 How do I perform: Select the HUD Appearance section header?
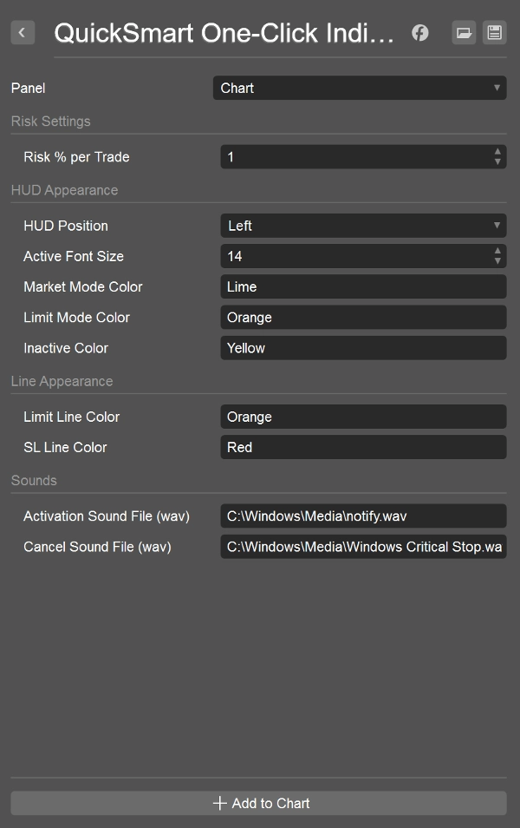64,190
